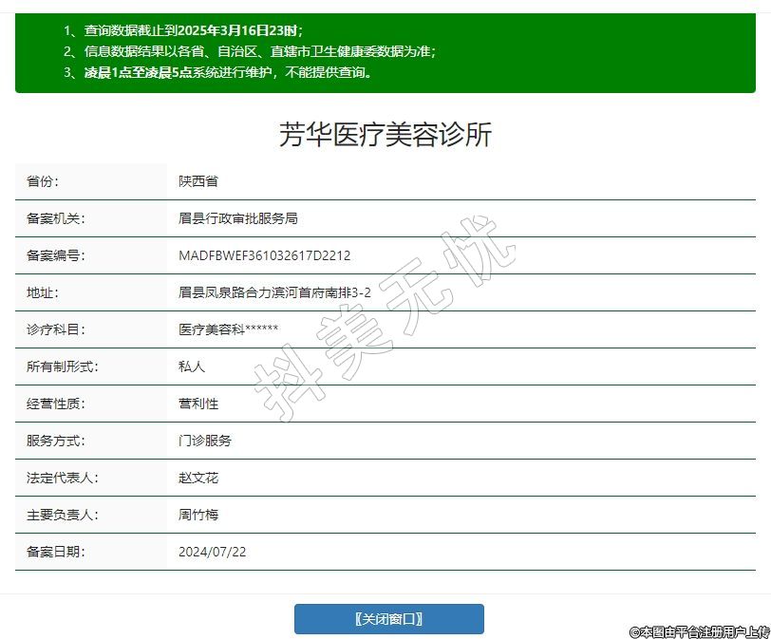Click the province value 陕西省
The width and height of the screenshot is (771, 639).
coord(197,181)
